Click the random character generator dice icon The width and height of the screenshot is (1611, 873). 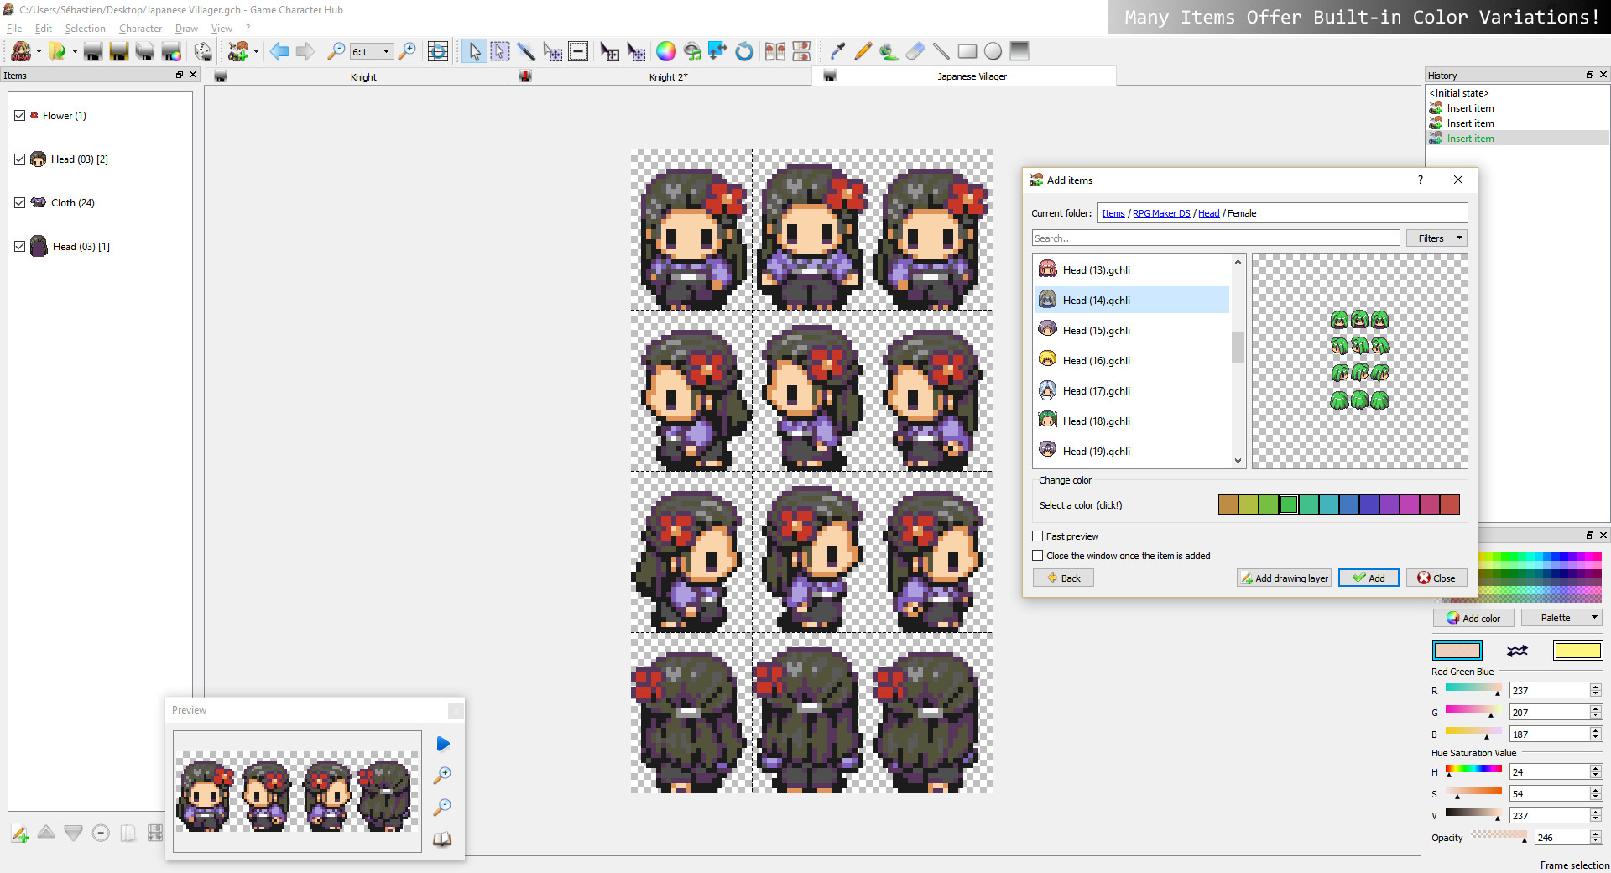203,51
